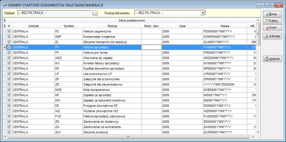Screen dimensions: 286x142
Task: Click mask cell 'KOMP00000"/"MM"/"YY'
Action: tap(225, 37)
